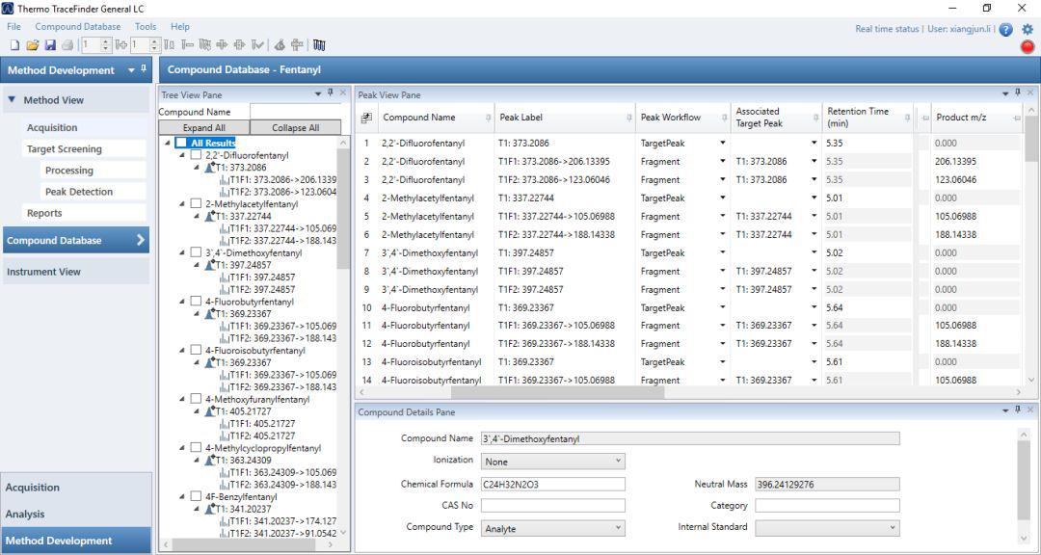This screenshot has width=1041, height=555.
Task: Tick the 4-Fluorobutyrfentanyl tree checkbox
Action: click(x=197, y=302)
